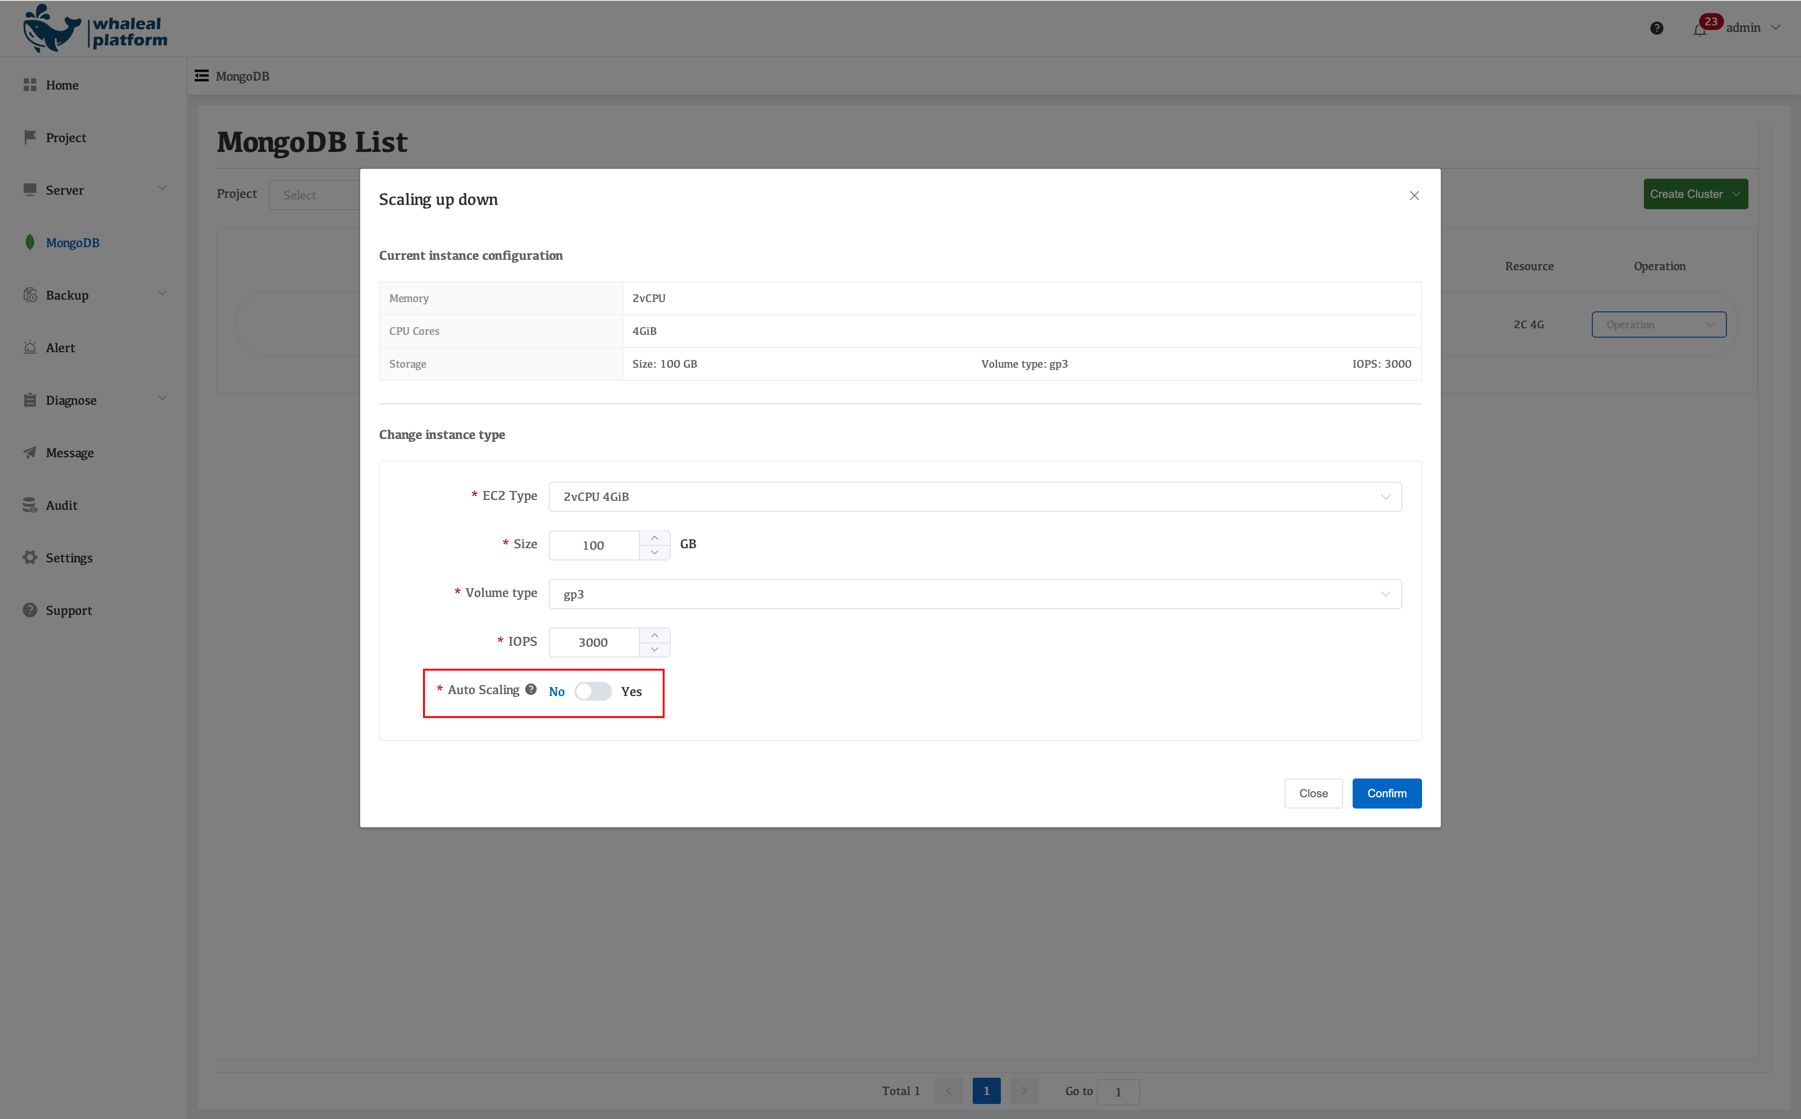
Task: Select the 'No' label for Auto Scaling
Action: point(556,691)
